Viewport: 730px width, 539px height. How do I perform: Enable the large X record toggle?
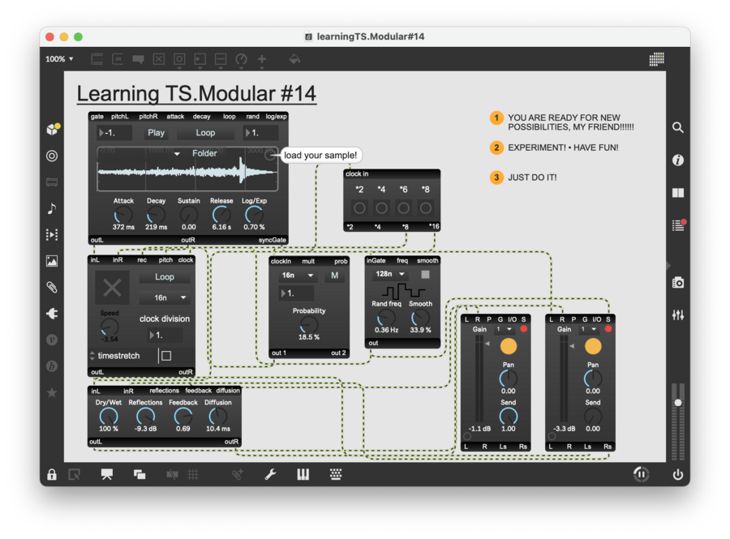(x=112, y=287)
